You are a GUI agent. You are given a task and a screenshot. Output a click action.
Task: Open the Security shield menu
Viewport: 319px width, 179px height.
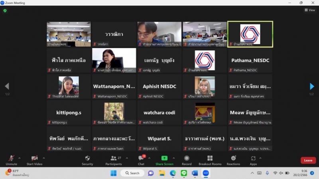tap(87, 160)
